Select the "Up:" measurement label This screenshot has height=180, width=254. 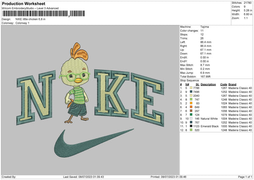(x=182, y=50)
